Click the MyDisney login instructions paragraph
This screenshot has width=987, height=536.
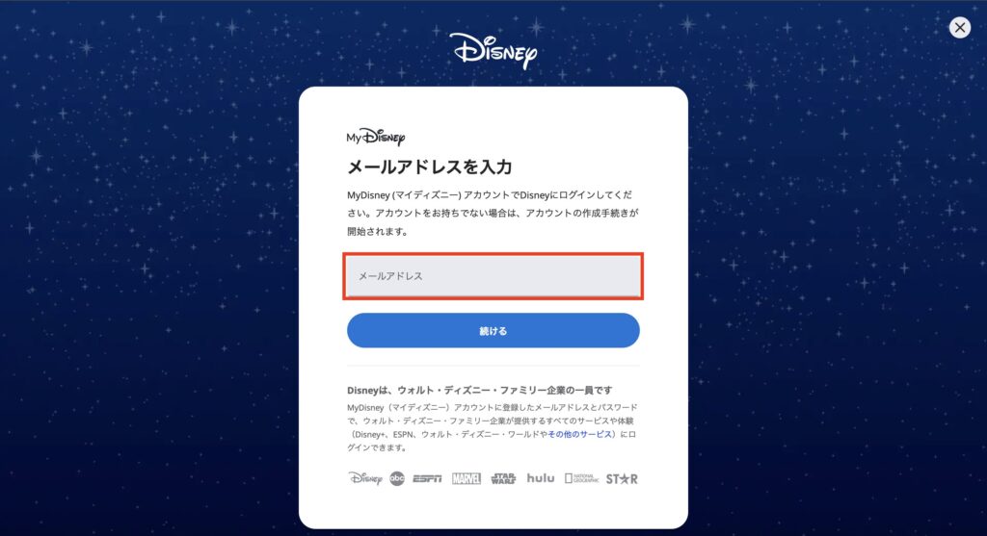[x=493, y=213]
